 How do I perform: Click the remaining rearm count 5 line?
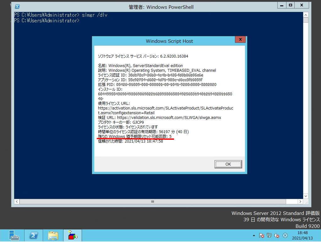point(135,136)
